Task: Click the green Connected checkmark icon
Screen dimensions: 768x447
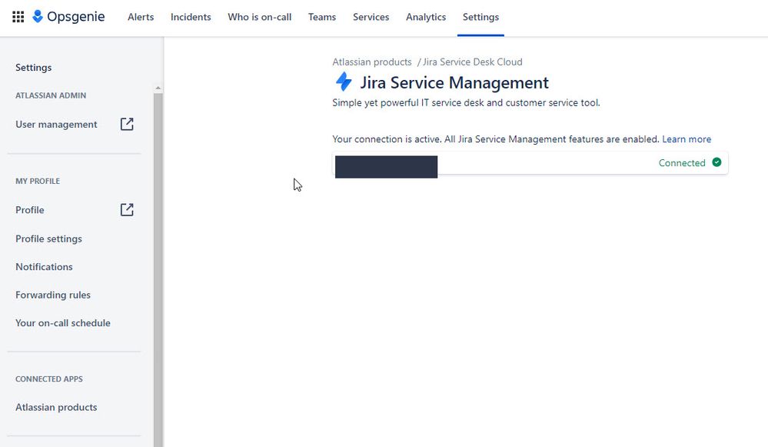Action: 716,162
